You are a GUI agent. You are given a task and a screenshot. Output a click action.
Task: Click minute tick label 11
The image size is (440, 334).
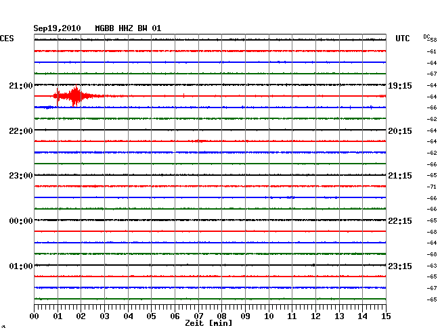coord(292,316)
